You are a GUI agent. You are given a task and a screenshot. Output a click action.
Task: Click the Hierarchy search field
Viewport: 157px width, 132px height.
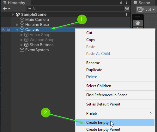(75, 9)
